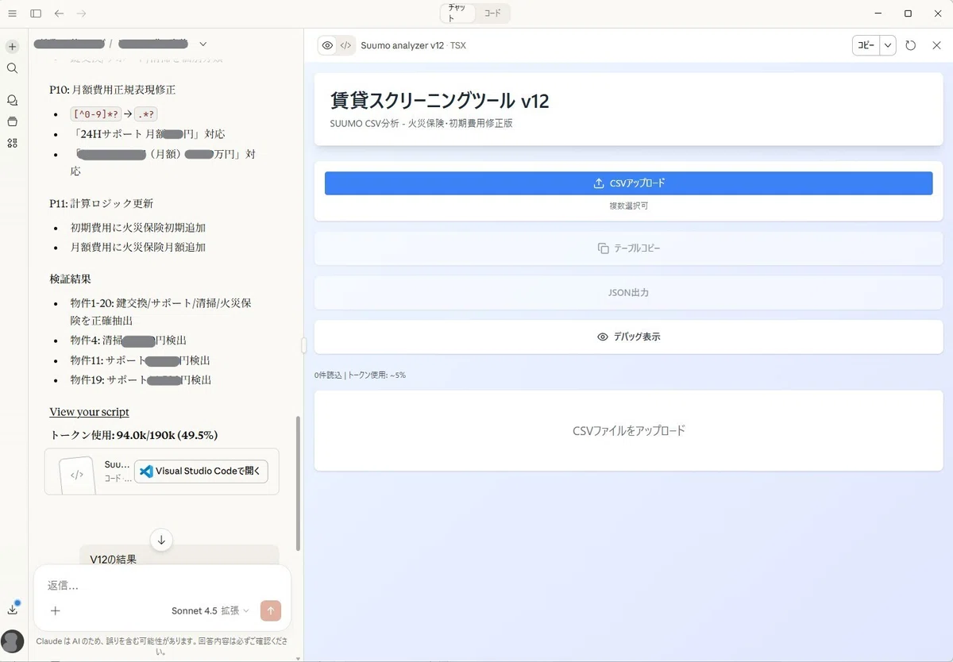
Task: Open the View your script link
Action: click(89, 412)
